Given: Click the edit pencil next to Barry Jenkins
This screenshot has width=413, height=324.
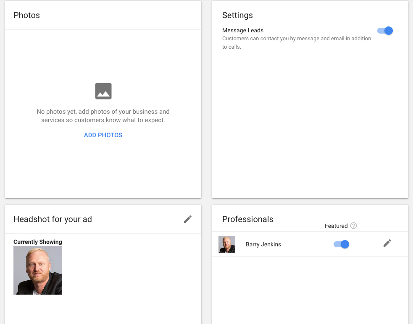Looking at the screenshot, I should click(x=387, y=243).
